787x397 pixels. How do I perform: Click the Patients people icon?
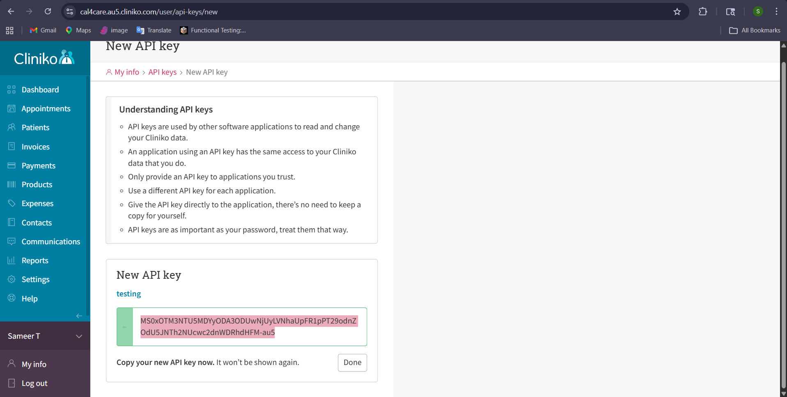click(x=11, y=127)
